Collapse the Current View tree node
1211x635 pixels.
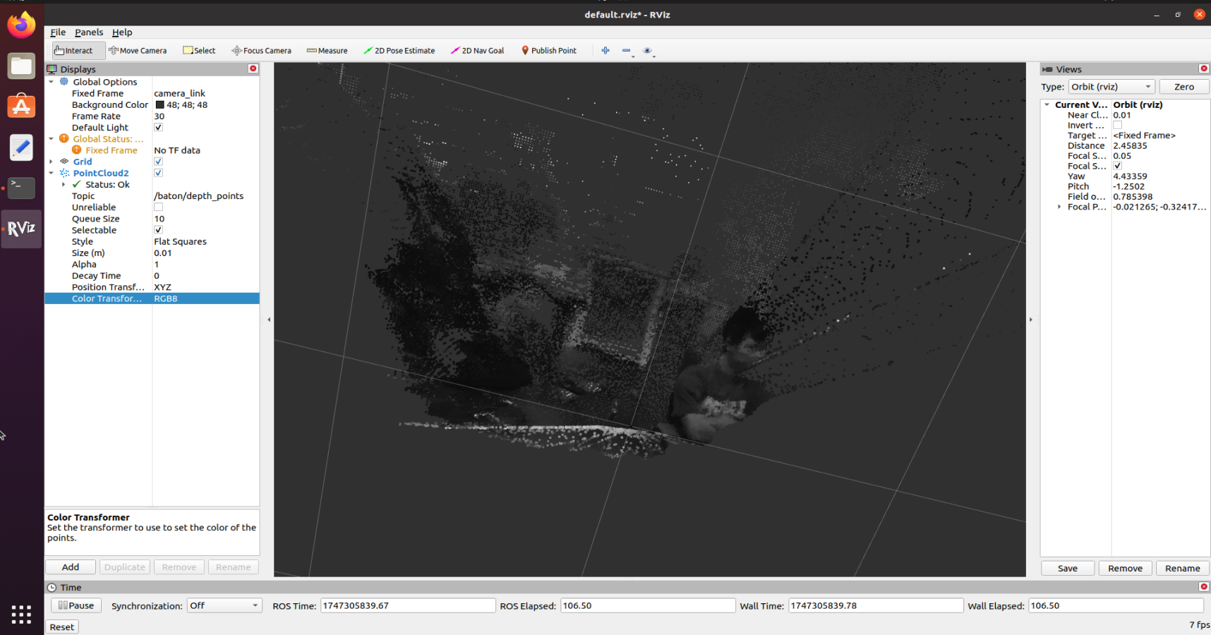tap(1047, 104)
